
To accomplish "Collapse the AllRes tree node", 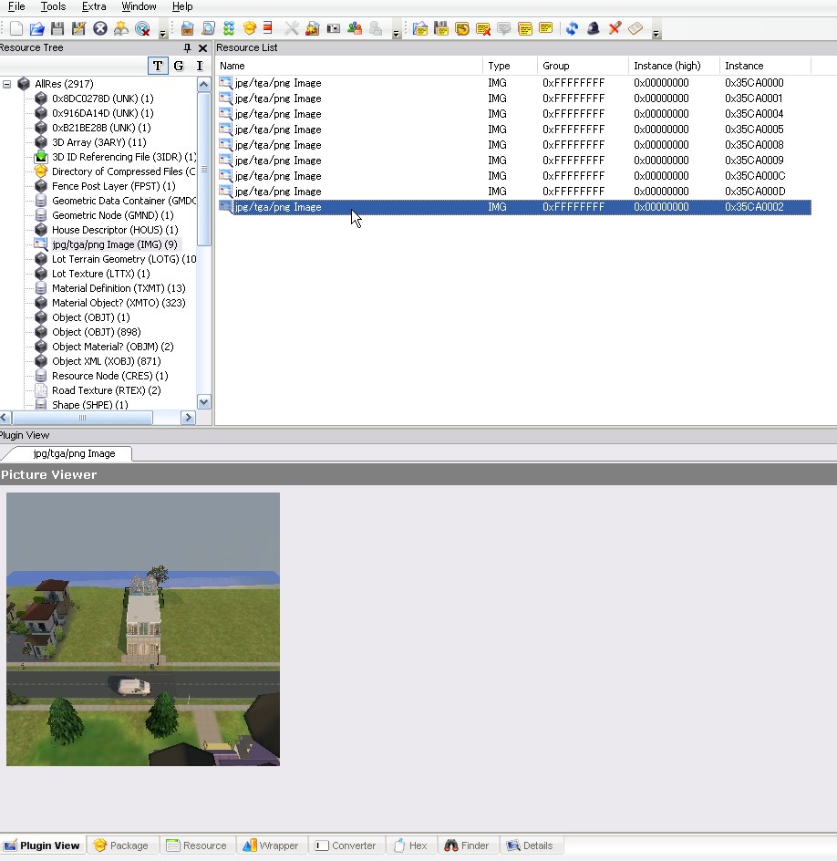I will click(7, 84).
